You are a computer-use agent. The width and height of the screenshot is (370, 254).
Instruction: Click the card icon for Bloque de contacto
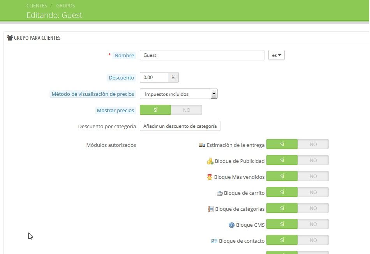214,241
